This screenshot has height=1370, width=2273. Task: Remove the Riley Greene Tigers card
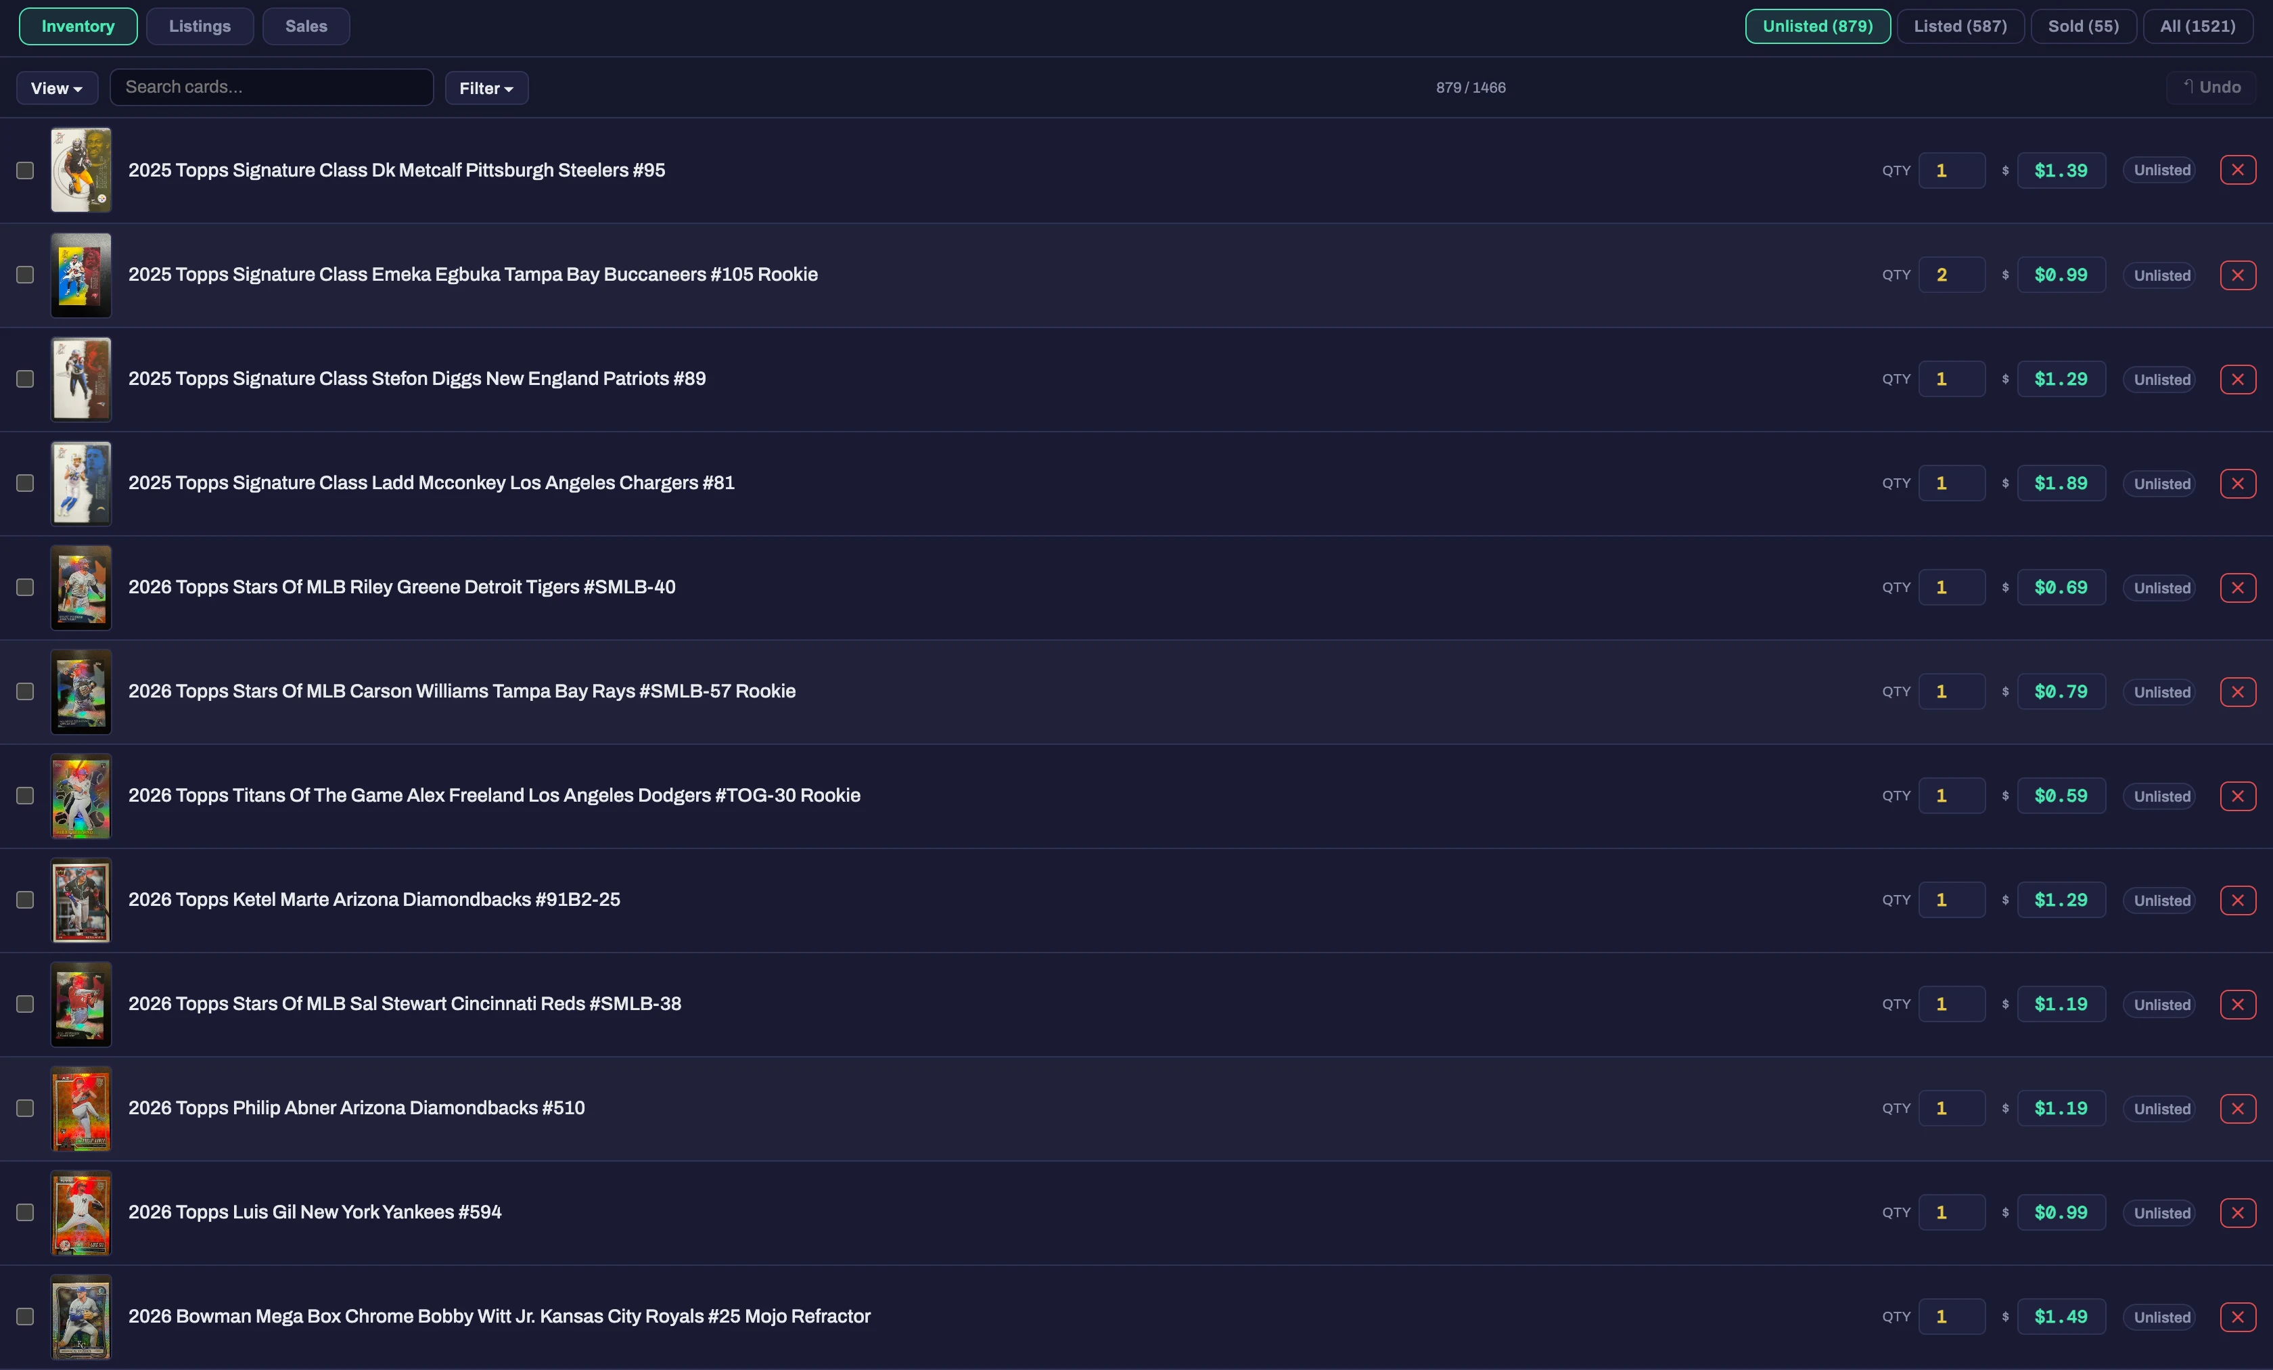[x=2237, y=588]
